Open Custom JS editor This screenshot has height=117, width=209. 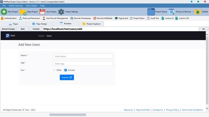pyautogui.click(x=168, y=18)
